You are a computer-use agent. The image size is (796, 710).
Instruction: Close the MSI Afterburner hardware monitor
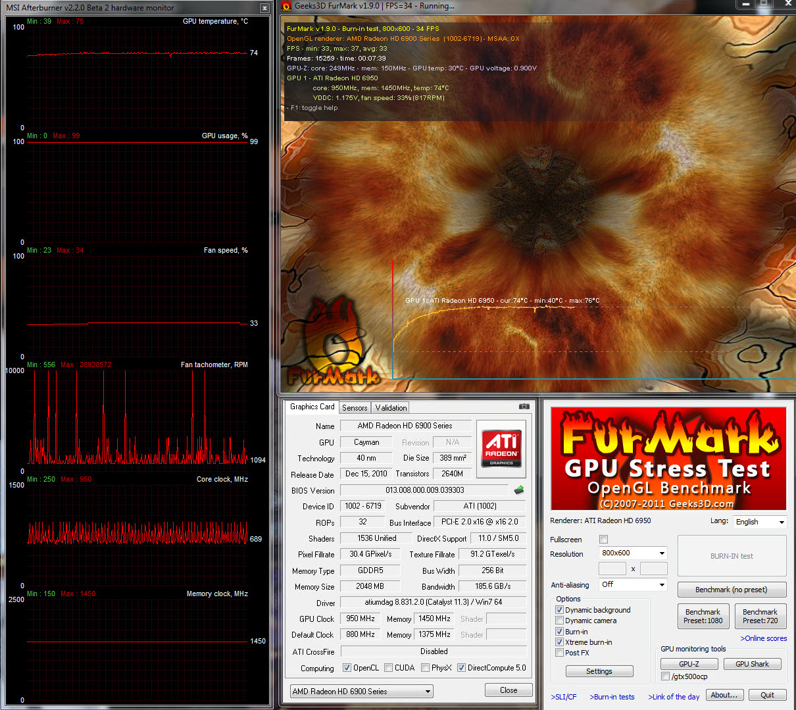click(264, 8)
